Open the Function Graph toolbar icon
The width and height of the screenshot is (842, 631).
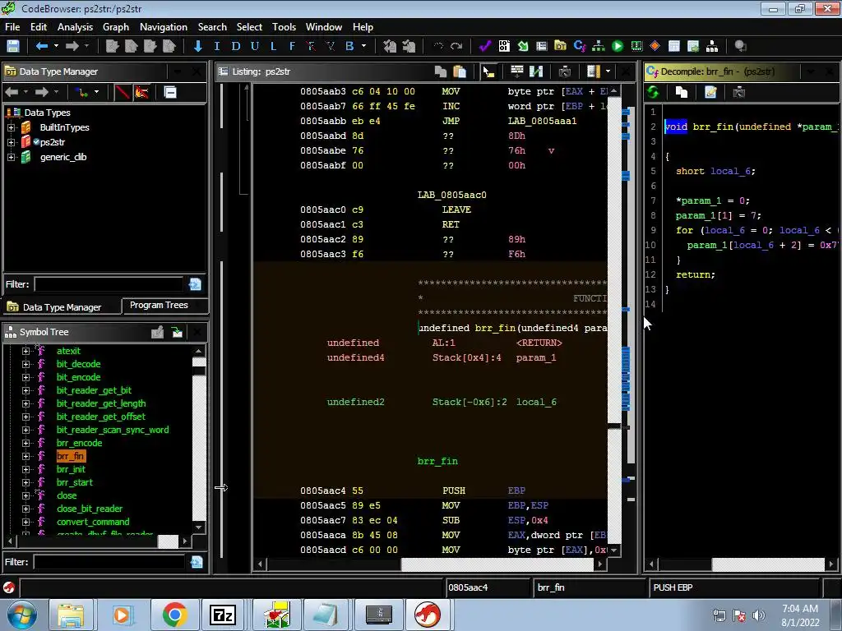pyautogui.click(x=599, y=46)
